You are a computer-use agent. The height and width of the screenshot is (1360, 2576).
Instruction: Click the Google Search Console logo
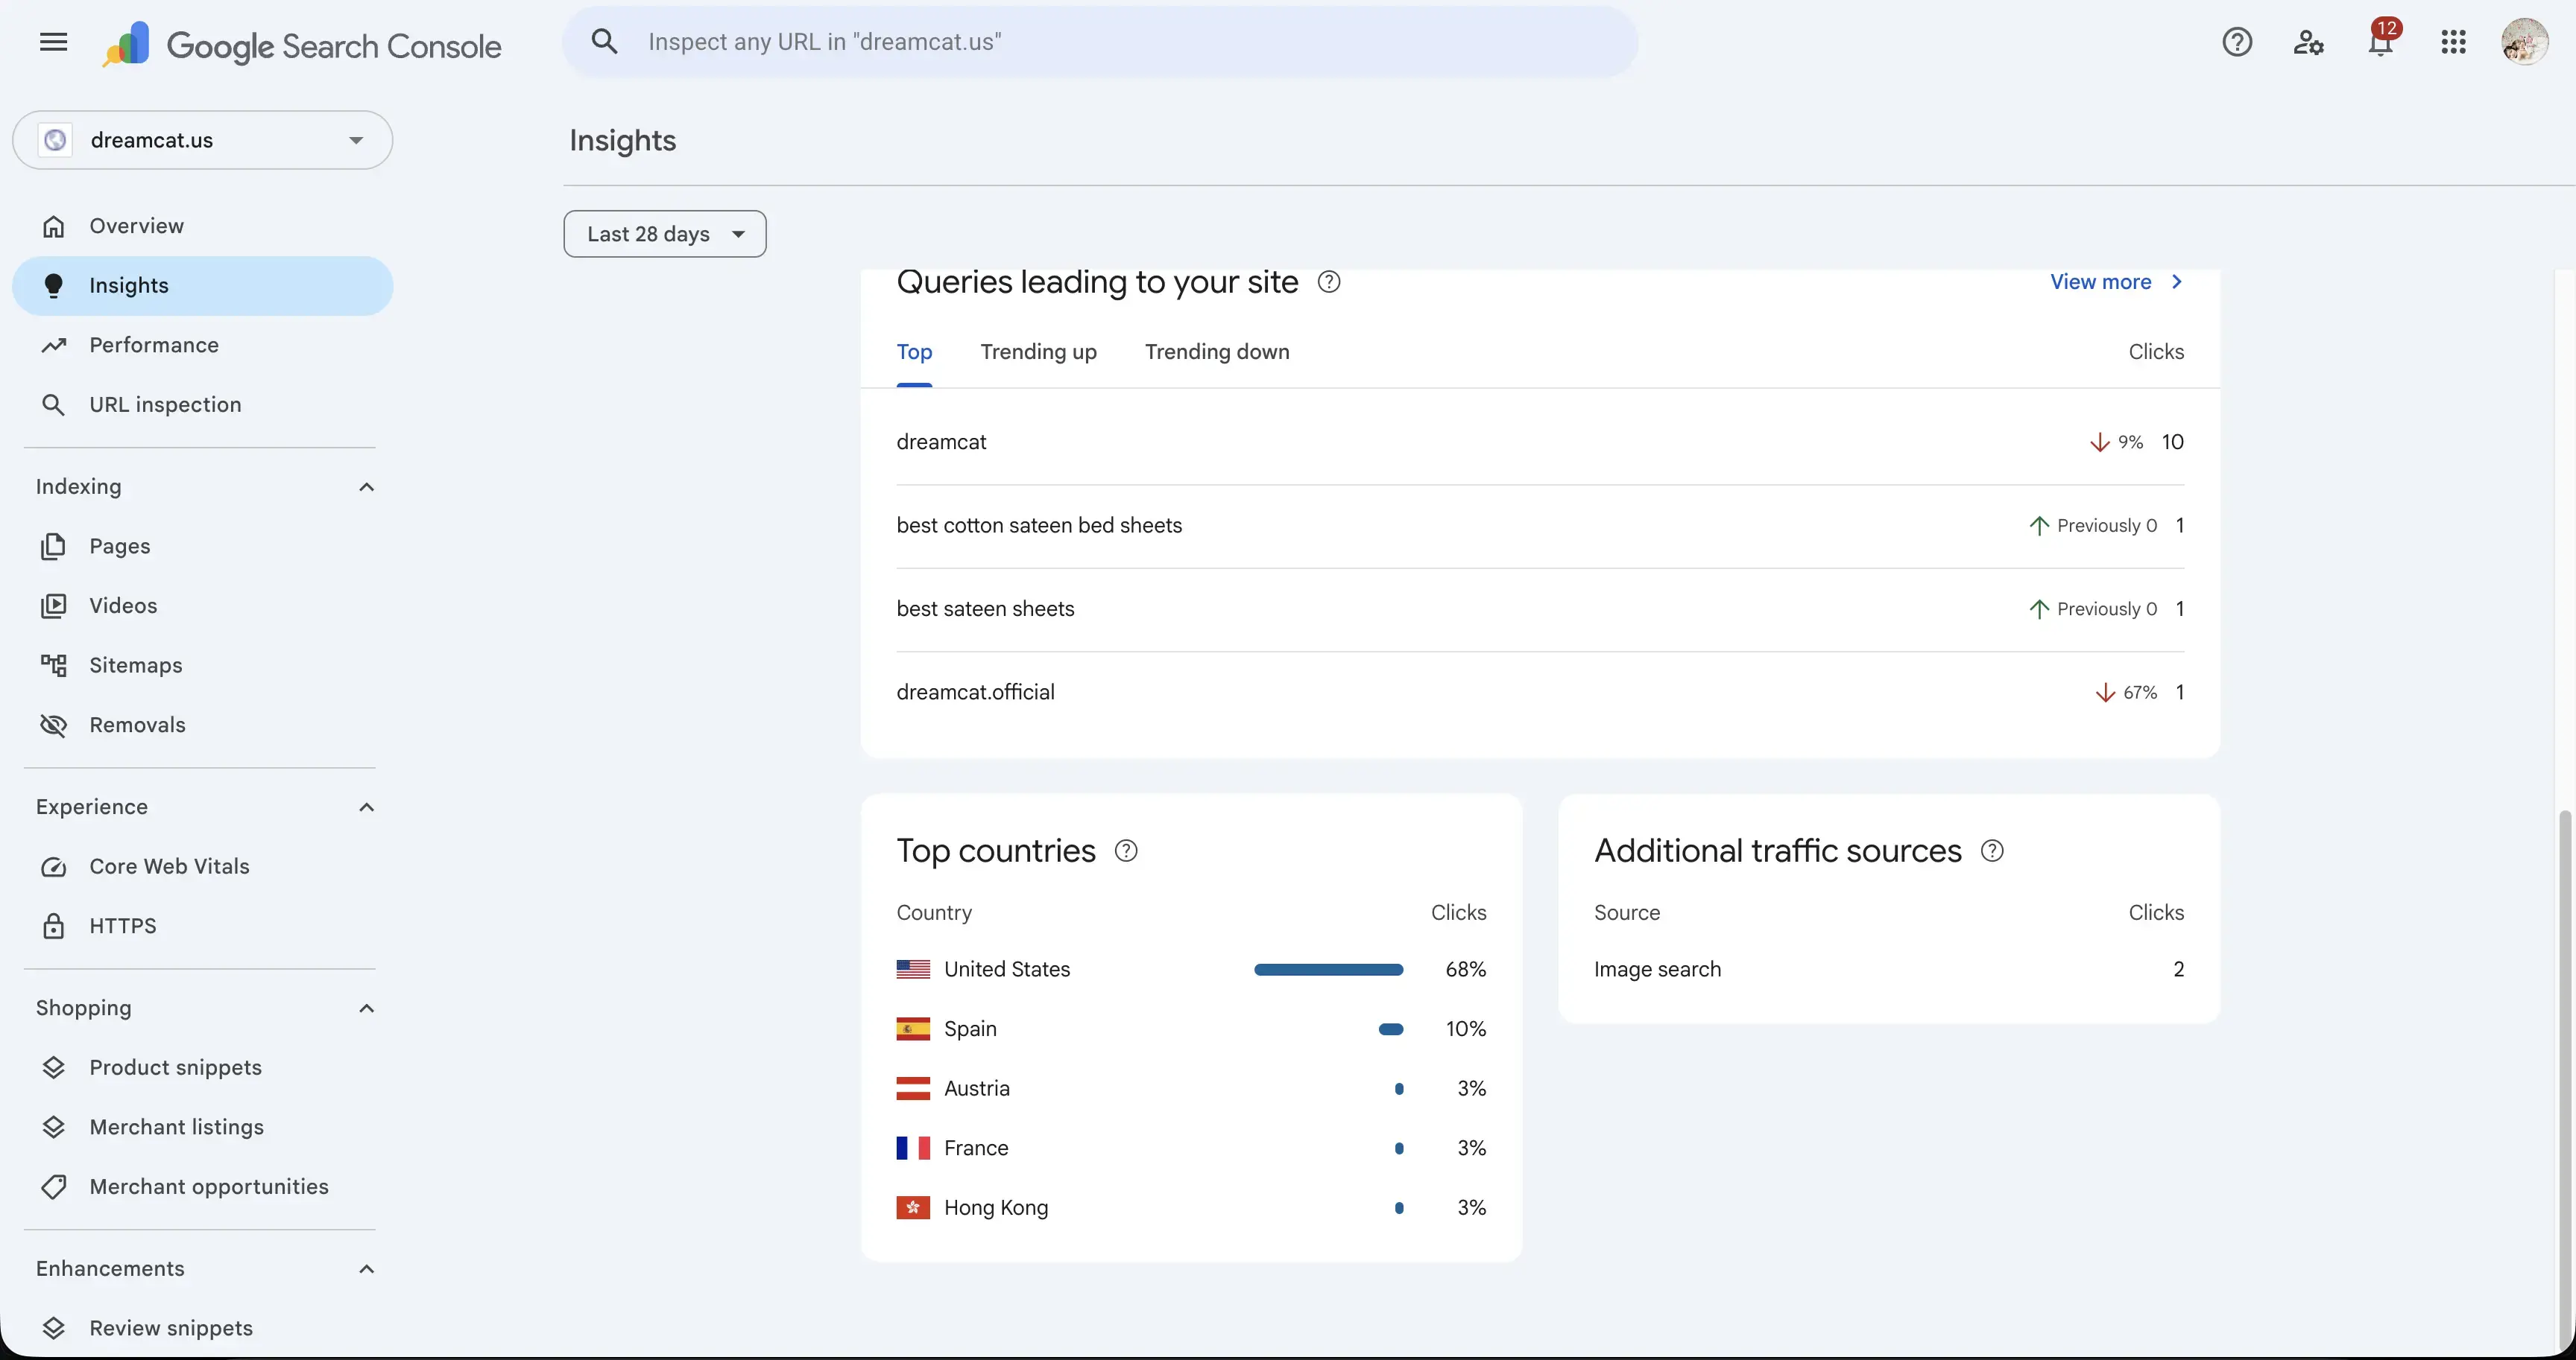click(x=302, y=45)
